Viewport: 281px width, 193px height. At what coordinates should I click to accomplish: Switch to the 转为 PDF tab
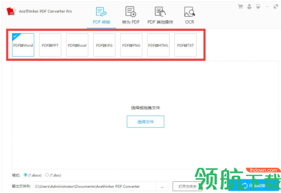(x=131, y=16)
